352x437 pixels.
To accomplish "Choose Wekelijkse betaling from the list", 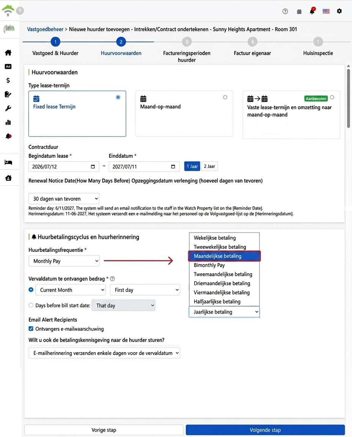I will tap(224, 238).
